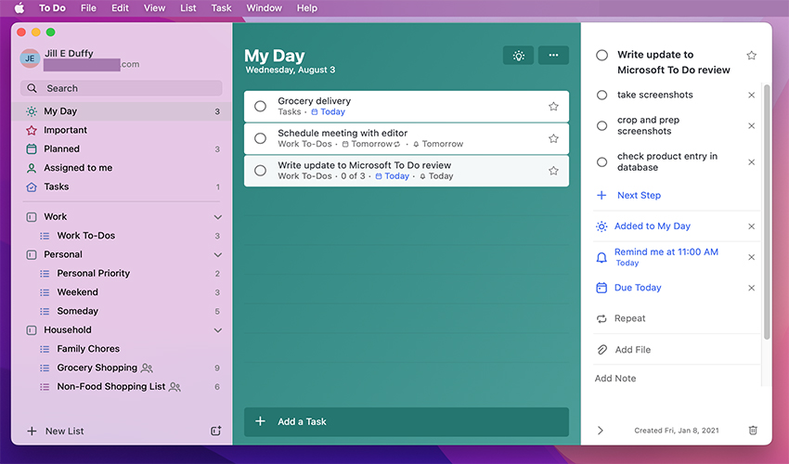This screenshot has height=464, width=789.
Task: Open the three-dots more options button
Action: pos(553,56)
